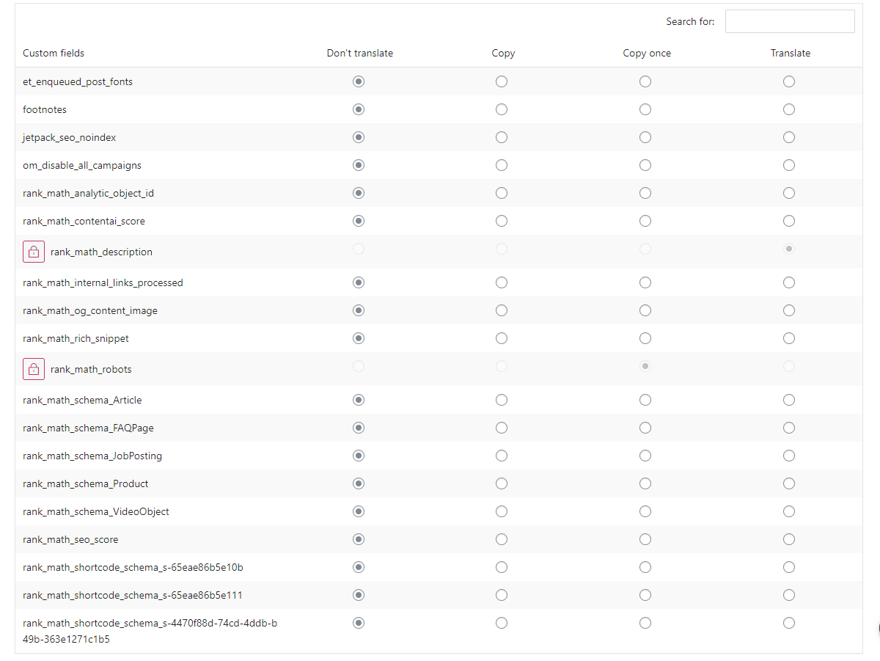Set shortcode_schema_s-4470f88d to Translate
The height and width of the screenshot is (661, 880).
pyautogui.click(x=789, y=623)
